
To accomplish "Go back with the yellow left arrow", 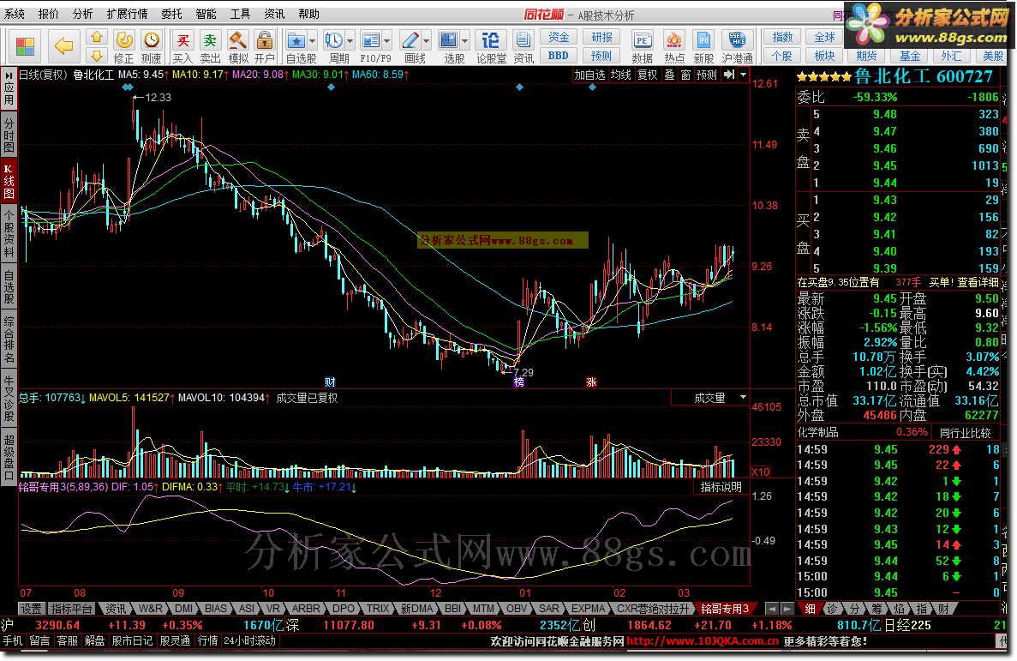I will (63, 46).
